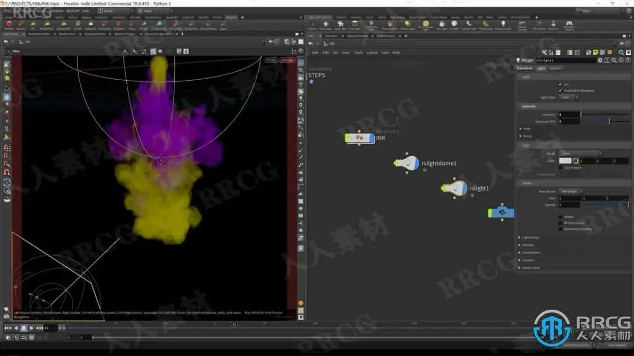Viewport: 634px width, 356px height.
Task: Click the Spread value field
Action: coord(569,204)
